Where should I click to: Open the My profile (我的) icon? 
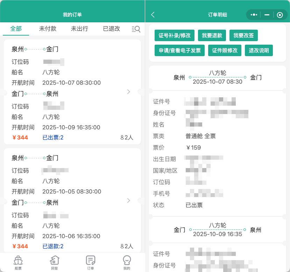127,262
